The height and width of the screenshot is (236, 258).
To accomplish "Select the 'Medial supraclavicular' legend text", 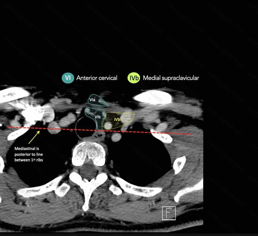I will point(171,78).
